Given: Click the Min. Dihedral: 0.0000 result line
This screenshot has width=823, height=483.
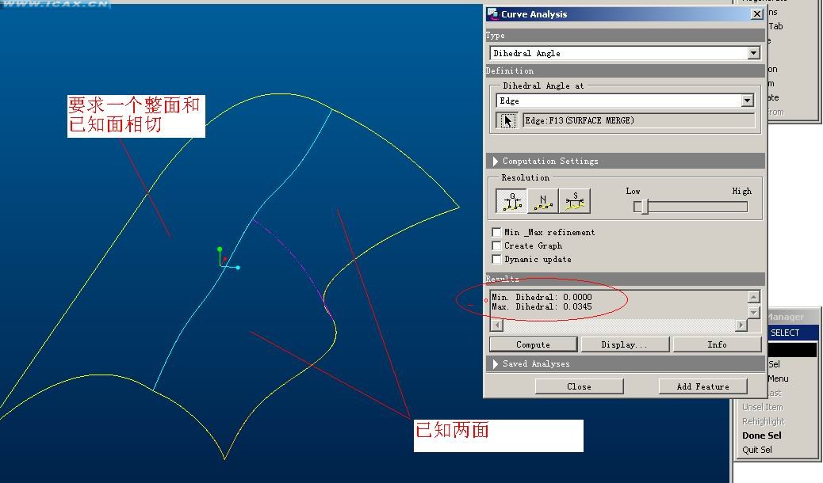Looking at the screenshot, I should [542, 297].
